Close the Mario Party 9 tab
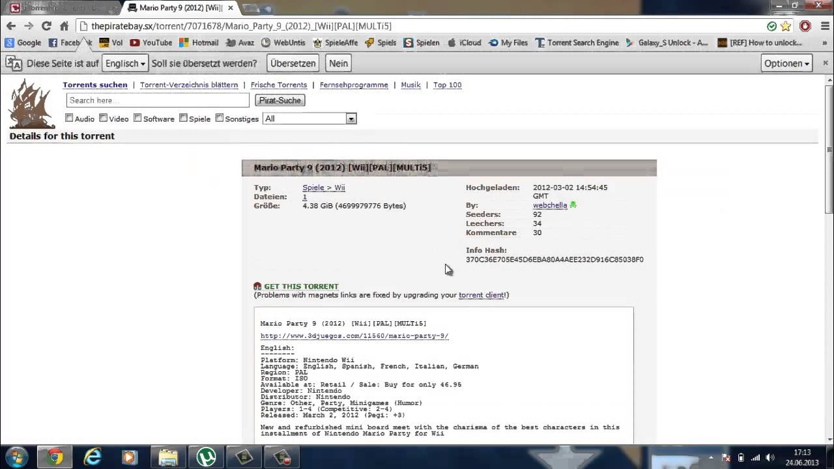This screenshot has width=834, height=469. pos(231,8)
